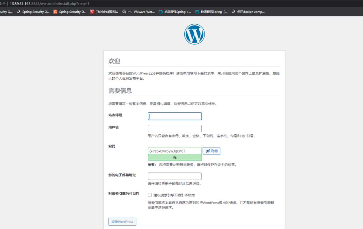Click the WordPress logo icon
The height and width of the screenshot is (229, 363).
pyautogui.click(x=195, y=34)
